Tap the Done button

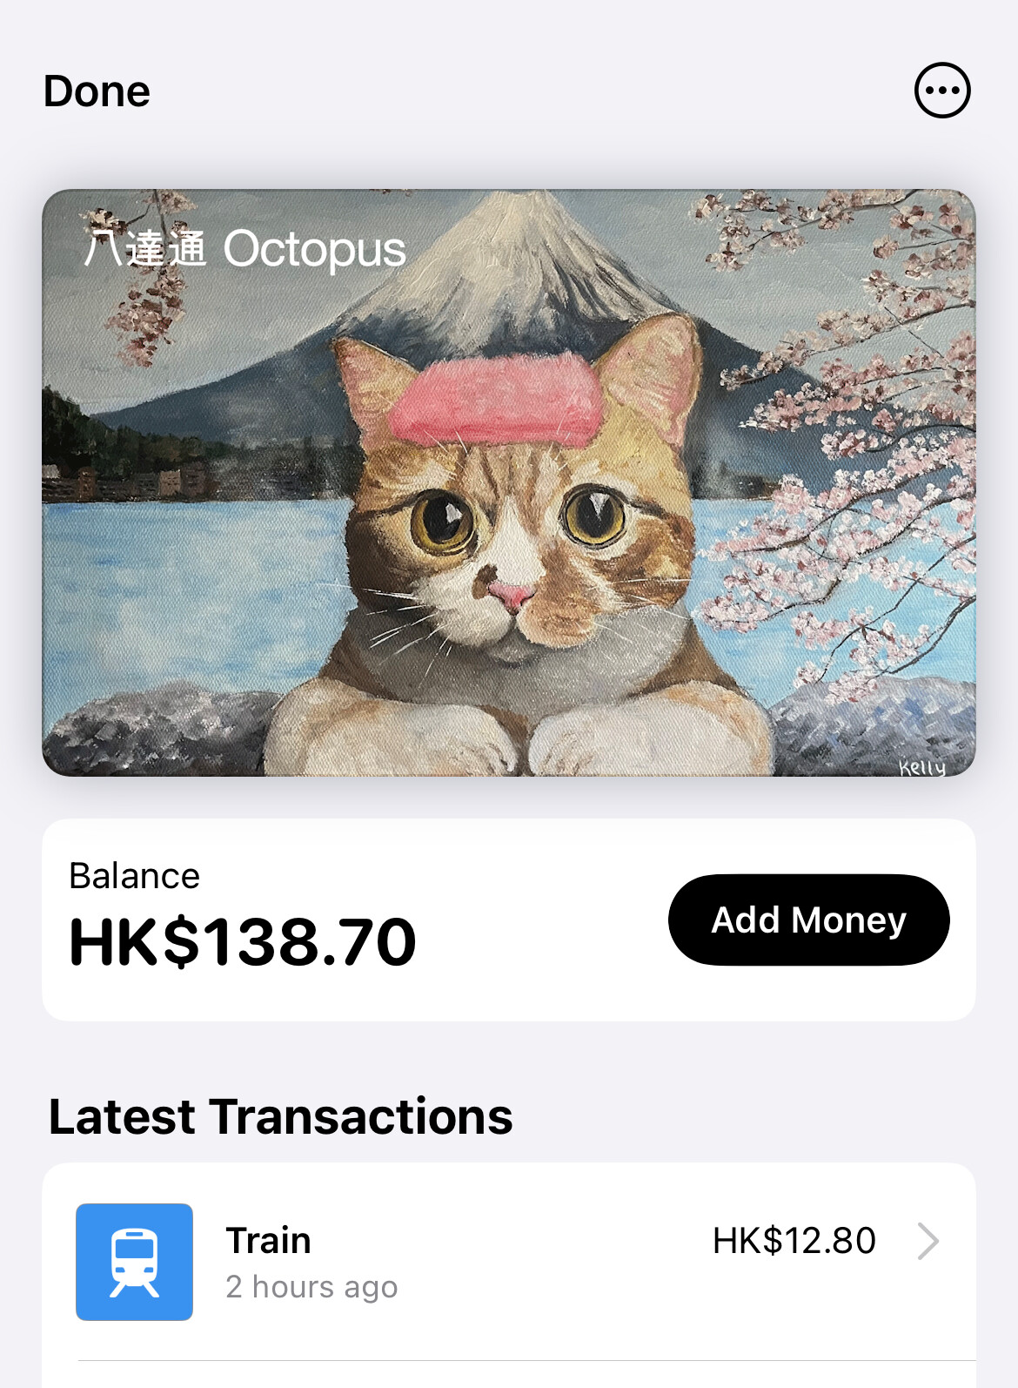97,91
